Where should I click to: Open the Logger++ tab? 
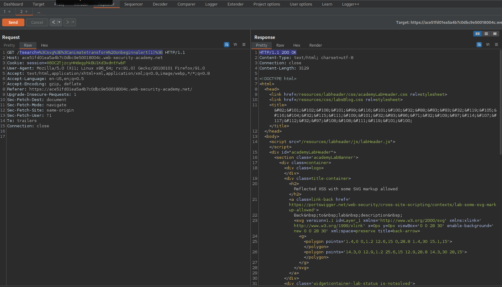pyautogui.click(x=351, y=4)
